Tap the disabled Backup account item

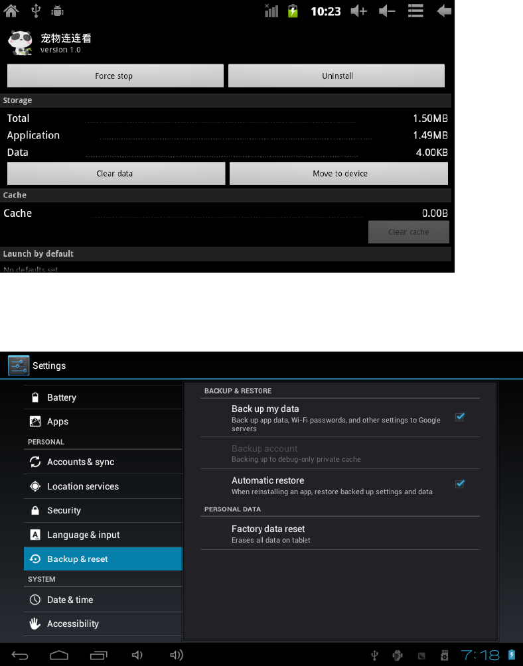(x=340, y=453)
